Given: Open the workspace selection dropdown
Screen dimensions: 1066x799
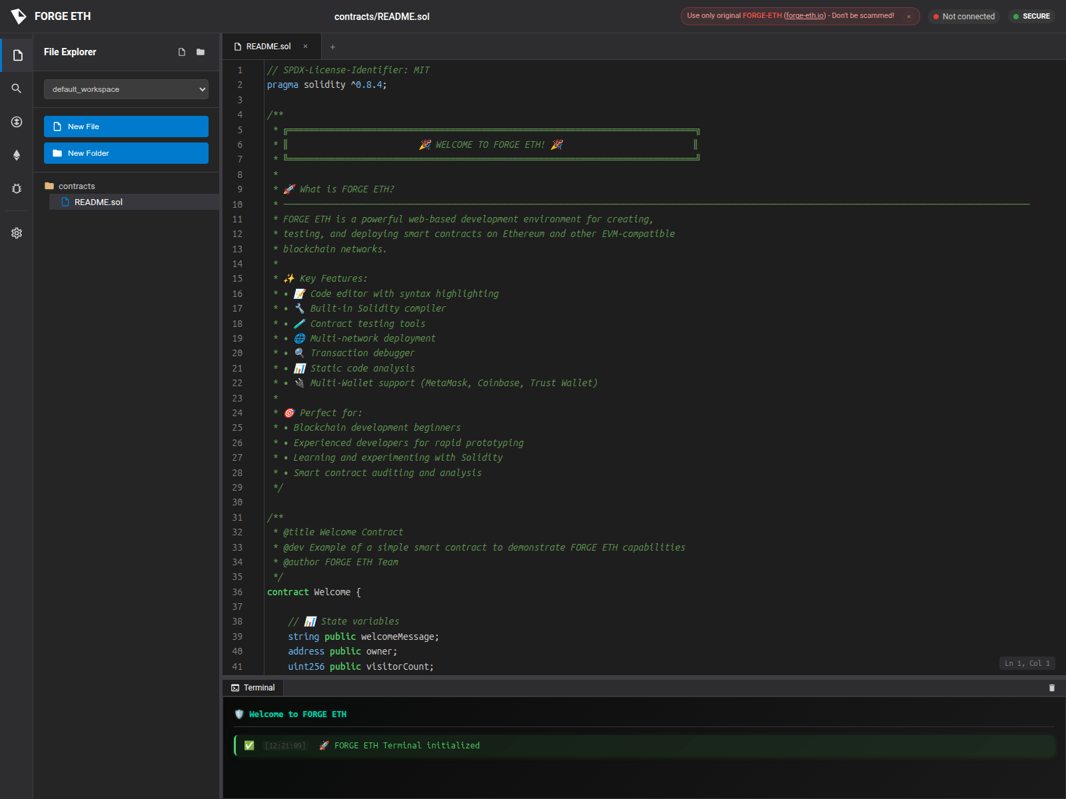Looking at the screenshot, I should point(126,89).
